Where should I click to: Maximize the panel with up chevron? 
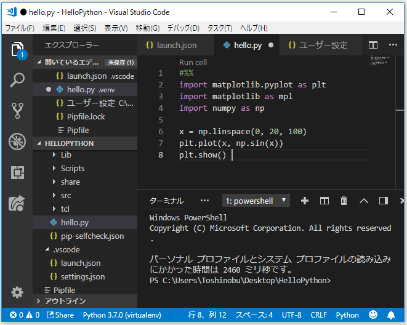coord(364,201)
